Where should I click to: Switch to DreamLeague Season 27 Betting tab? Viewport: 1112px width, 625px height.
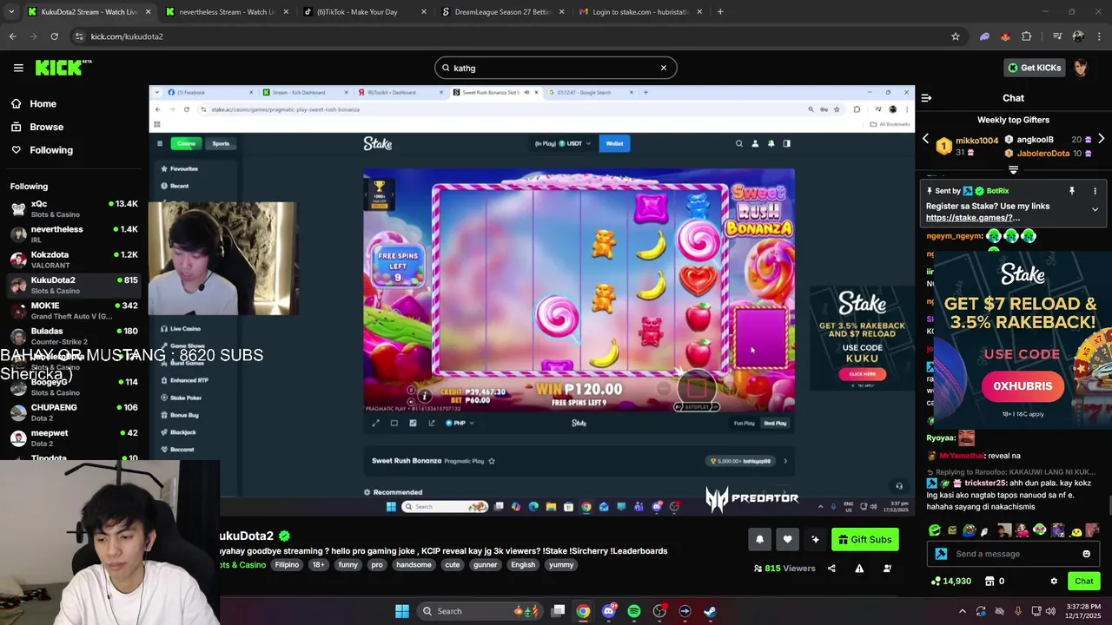click(x=501, y=12)
